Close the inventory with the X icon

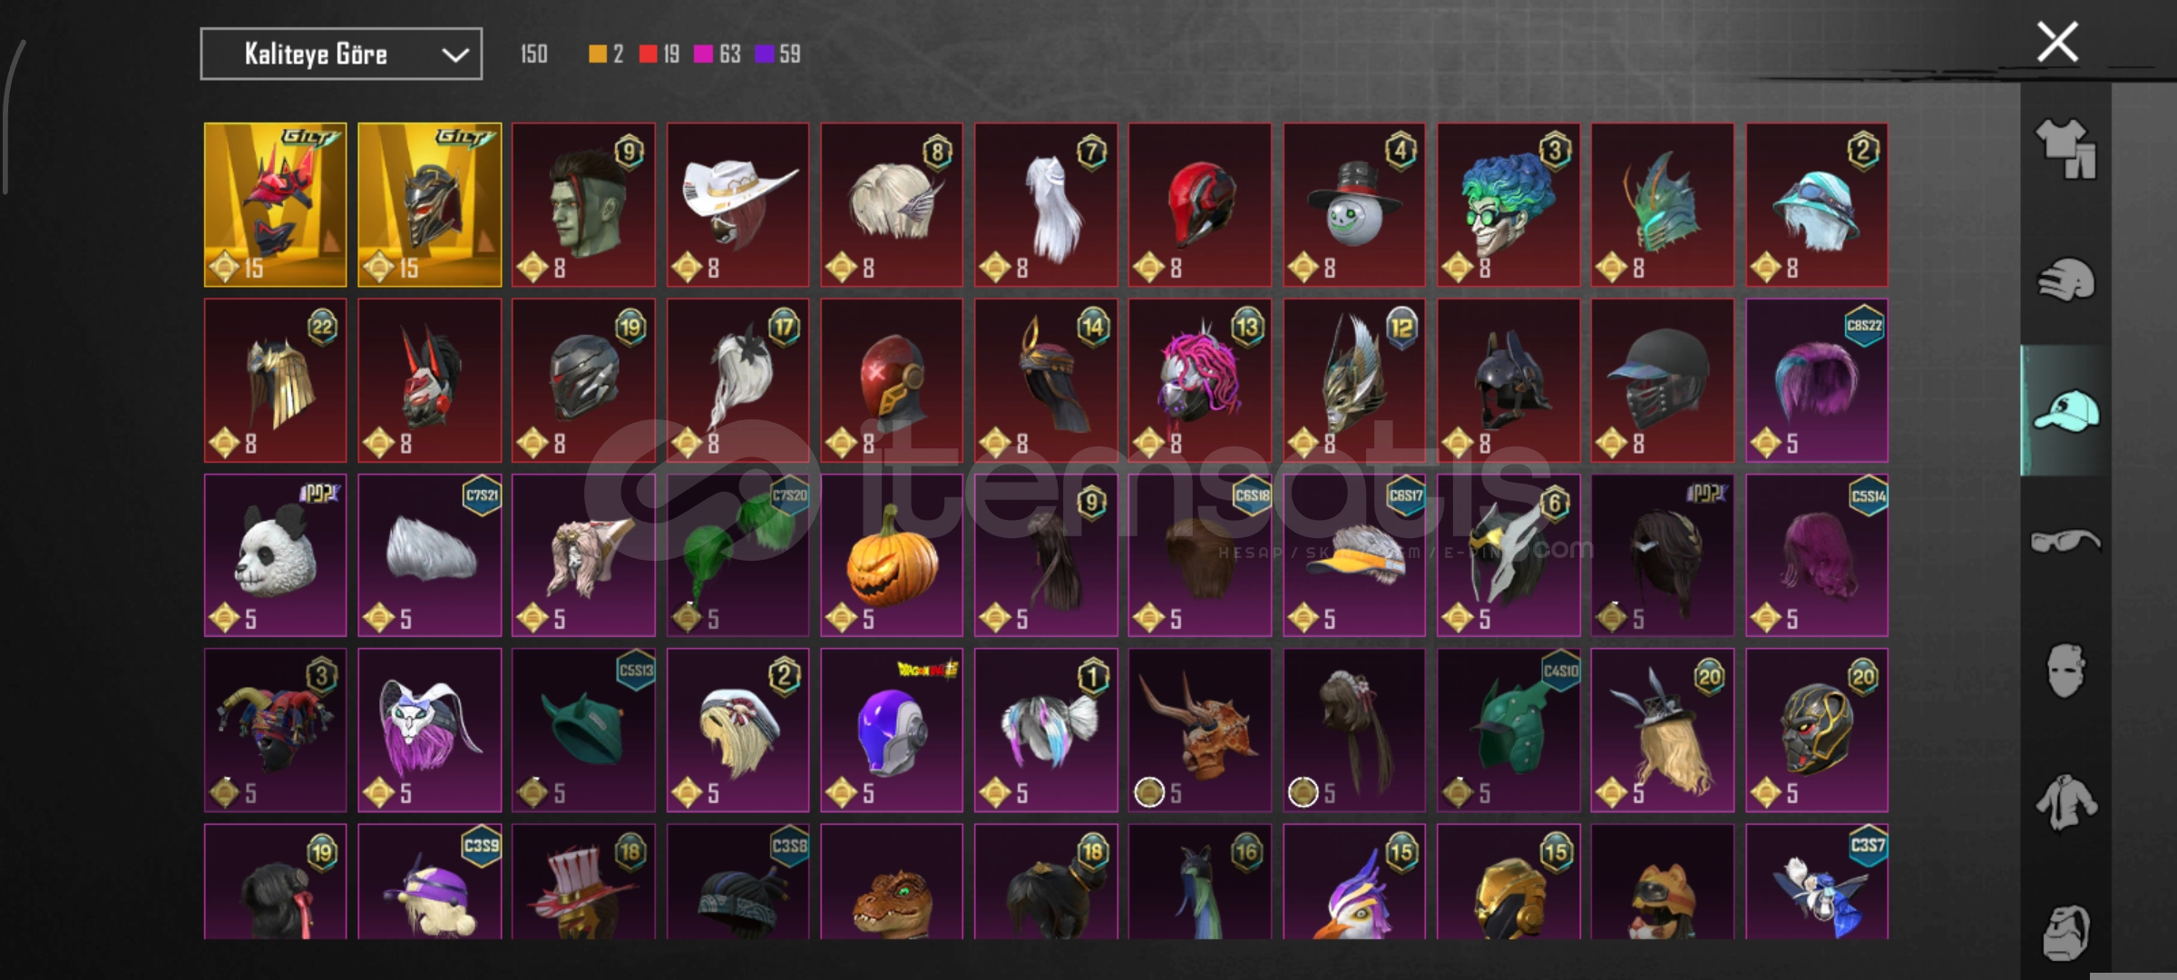(2056, 42)
